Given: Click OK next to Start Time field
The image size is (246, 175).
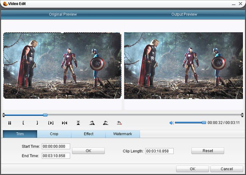Looking at the screenshot, I should pos(88,151).
